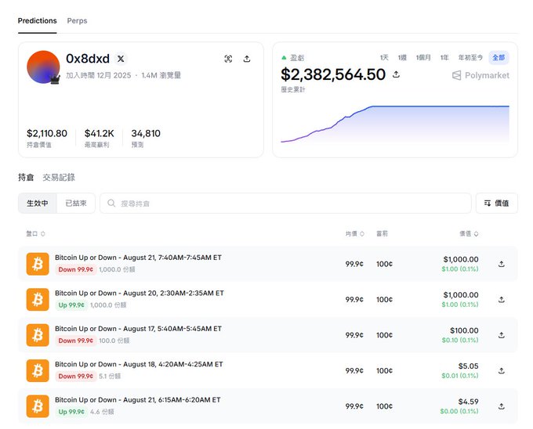This screenshot has height=429, width=533.
Task: Click the 0x8dxd username
Action: coord(88,59)
